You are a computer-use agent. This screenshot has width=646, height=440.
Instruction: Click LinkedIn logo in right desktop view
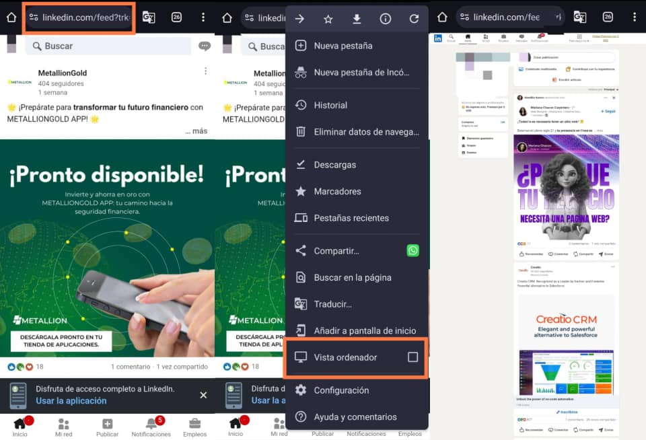pyautogui.click(x=438, y=38)
